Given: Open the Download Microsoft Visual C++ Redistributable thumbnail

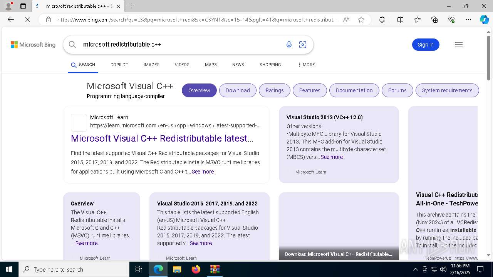Looking at the screenshot, I should [339, 226].
